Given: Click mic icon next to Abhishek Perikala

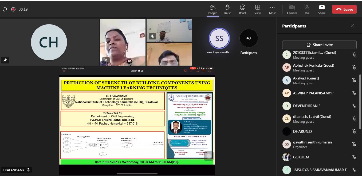Looking at the screenshot, I should [x=354, y=67].
